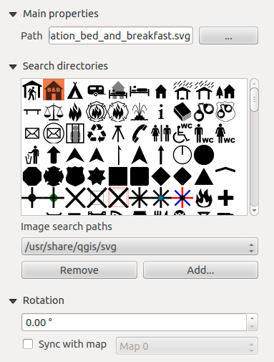
Task: Pick the shield badge shape icon
Action: pyautogui.click(x=75, y=176)
